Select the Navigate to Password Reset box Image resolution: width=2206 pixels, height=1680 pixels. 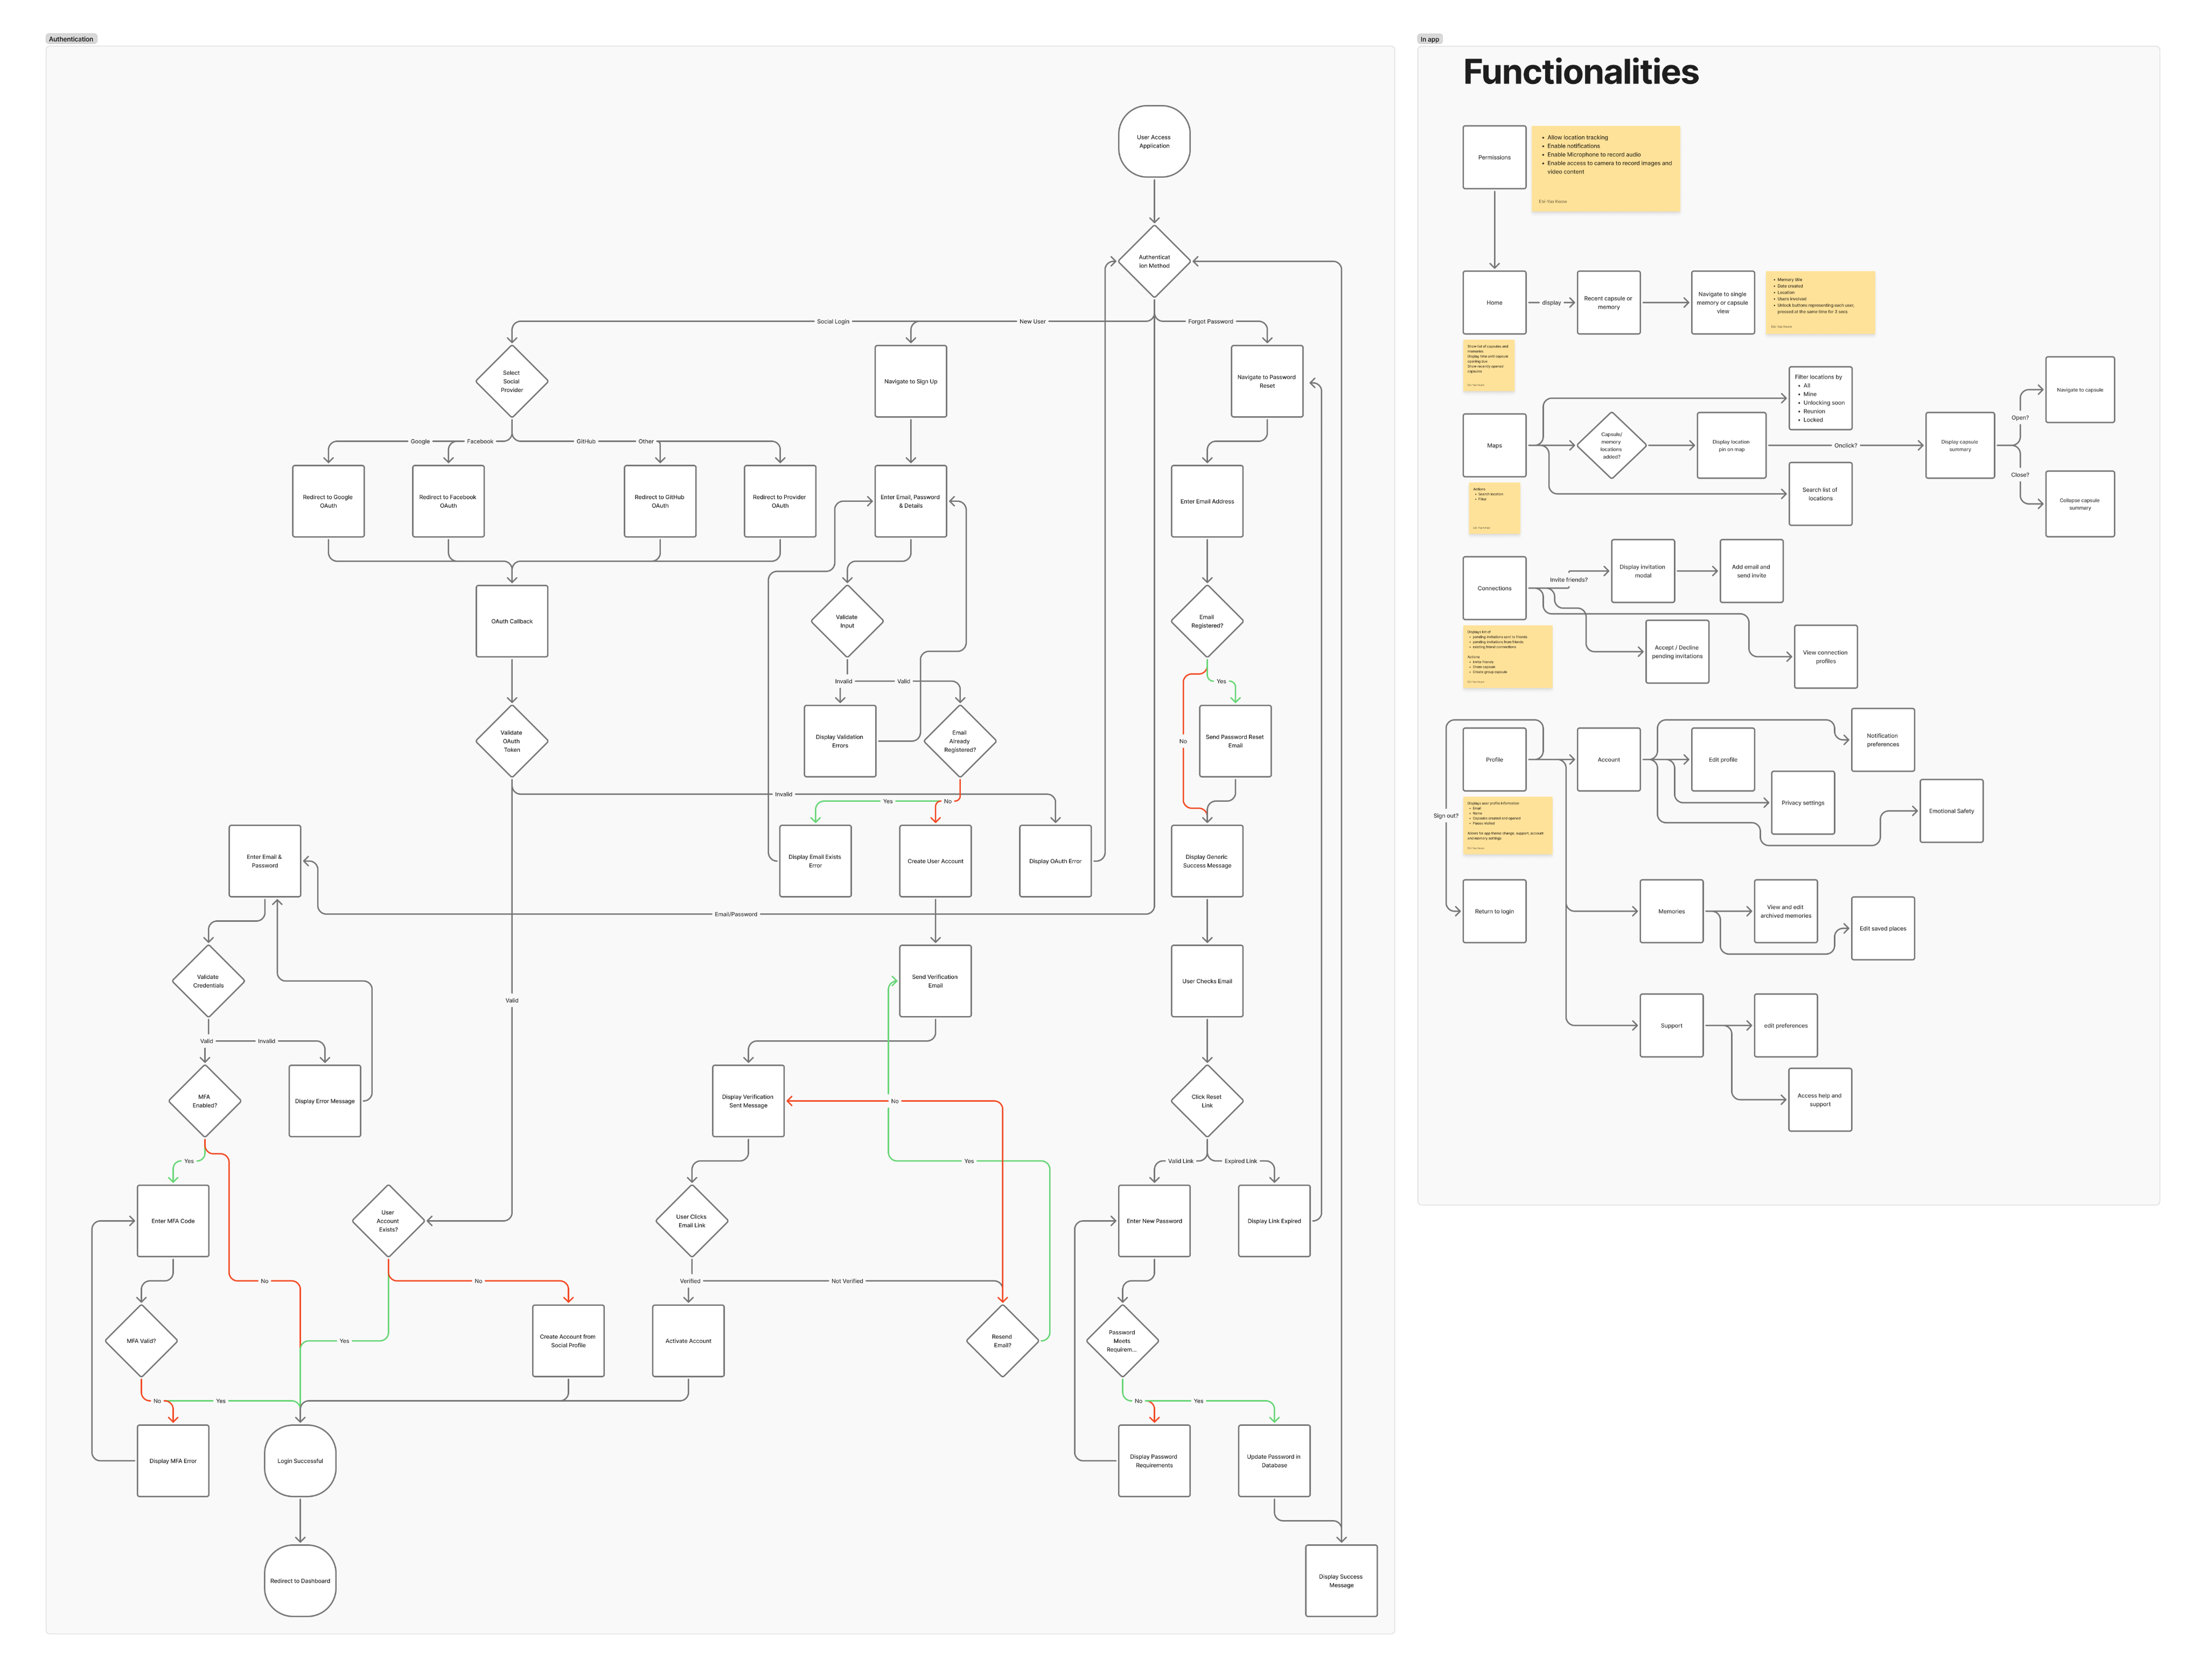(x=1266, y=381)
